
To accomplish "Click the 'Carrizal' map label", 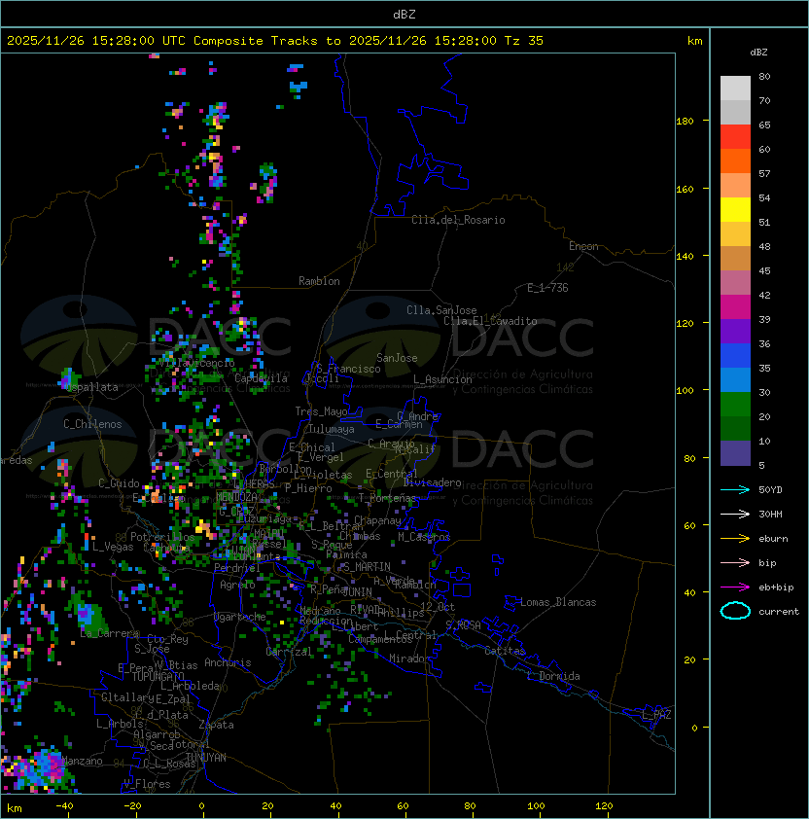I will (x=289, y=652).
